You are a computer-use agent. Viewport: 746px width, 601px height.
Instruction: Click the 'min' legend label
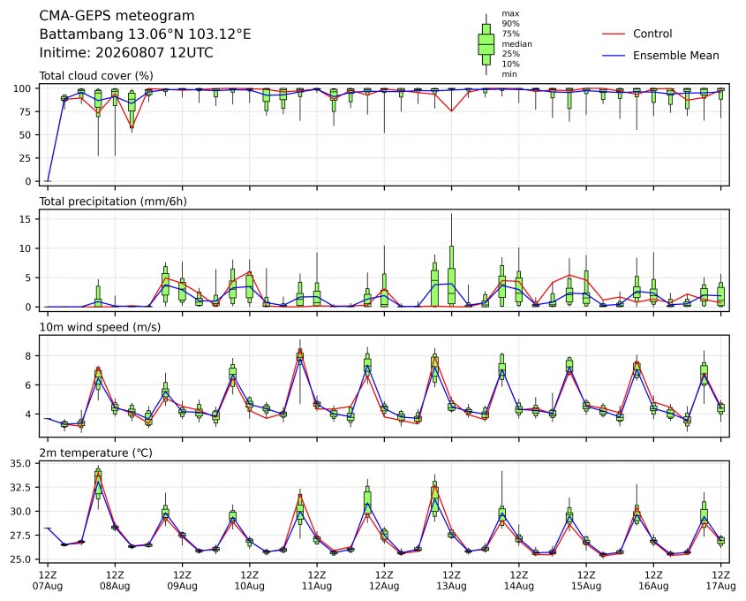tap(509, 74)
